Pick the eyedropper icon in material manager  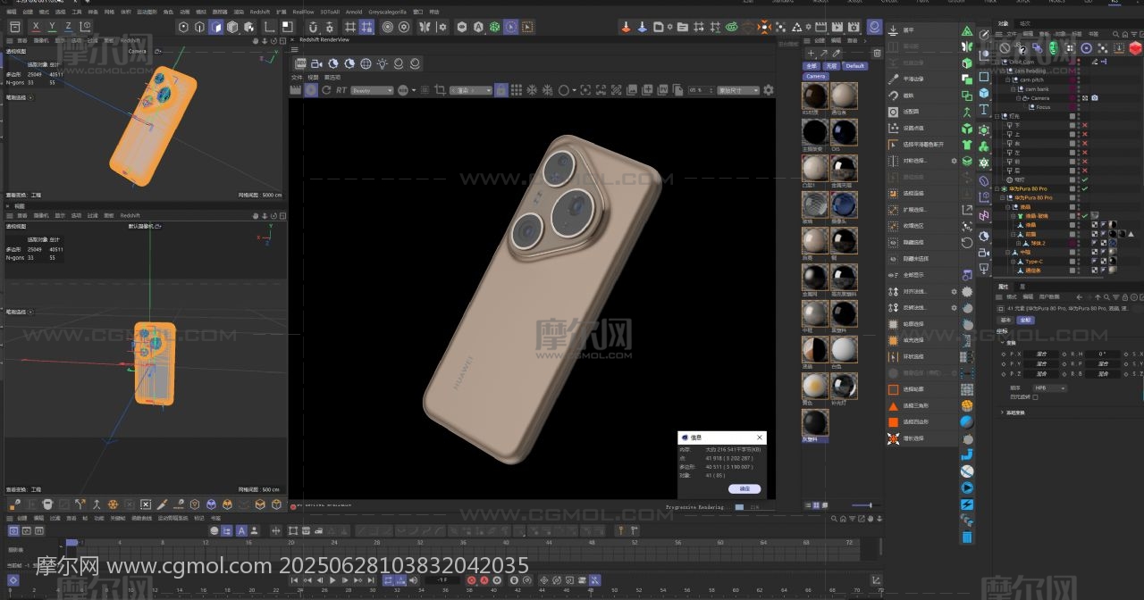[x=836, y=54]
